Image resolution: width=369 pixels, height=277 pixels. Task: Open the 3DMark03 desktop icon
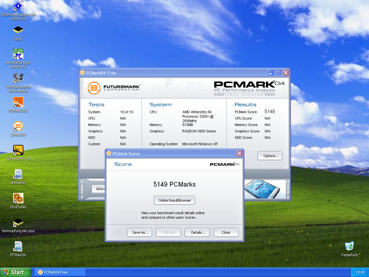coord(18,126)
